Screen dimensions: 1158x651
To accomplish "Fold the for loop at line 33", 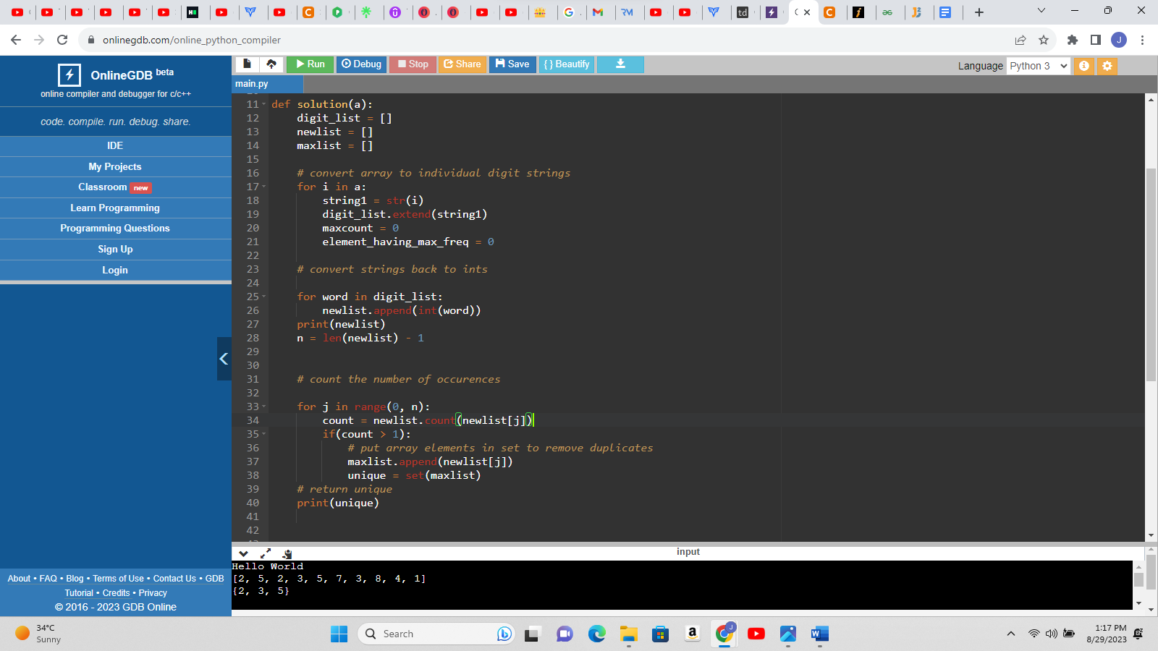I will point(264,407).
